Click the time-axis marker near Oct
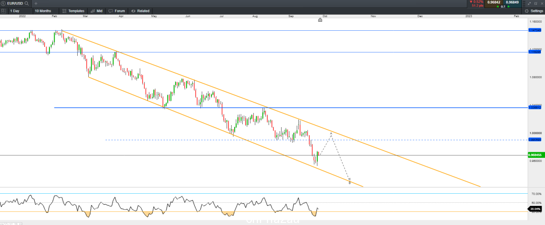This screenshot has height=225, width=545. click(320, 20)
